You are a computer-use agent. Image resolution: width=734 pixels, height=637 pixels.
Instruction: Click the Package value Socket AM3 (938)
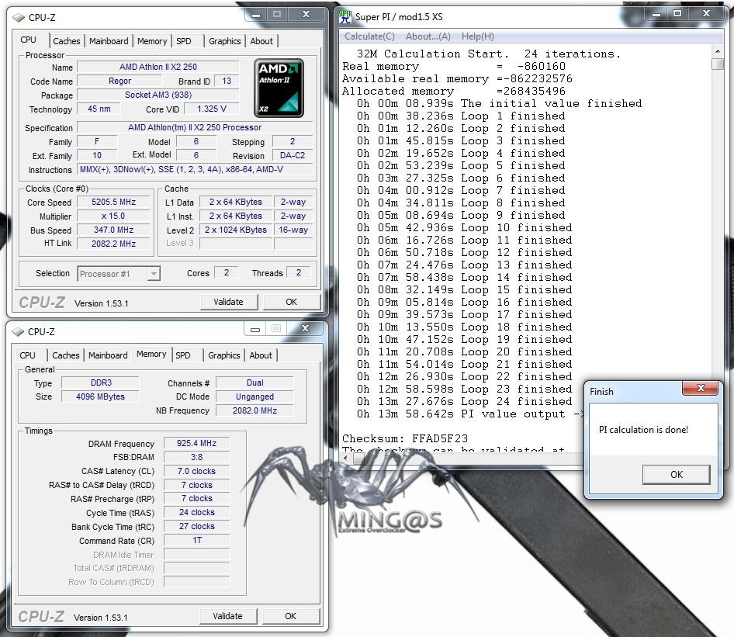tap(158, 95)
